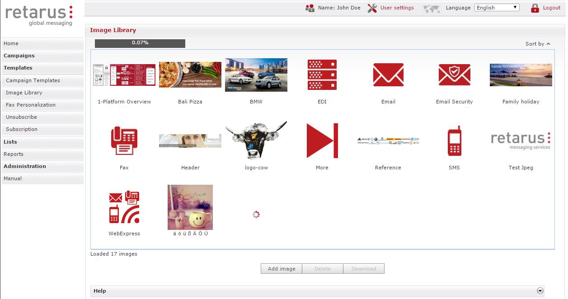Open the Language selection dropdown

pos(497,7)
